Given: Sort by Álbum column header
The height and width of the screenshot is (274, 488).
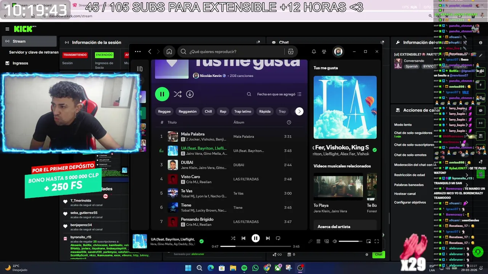Looking at the screenshot, I should click(239, 122).
